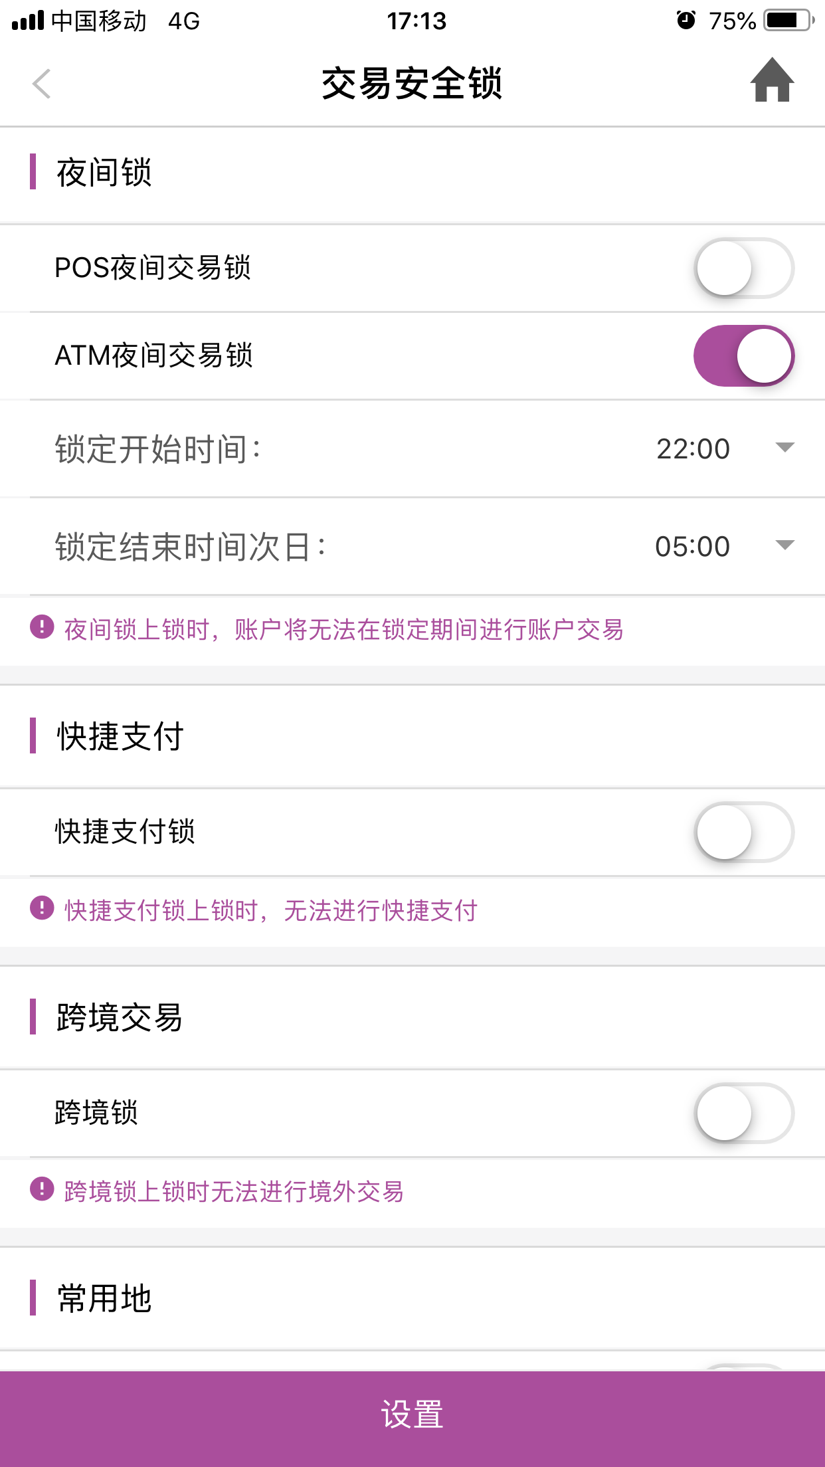
Task: Tap the night lock warning icon
Action: click(x=42, y=627)
